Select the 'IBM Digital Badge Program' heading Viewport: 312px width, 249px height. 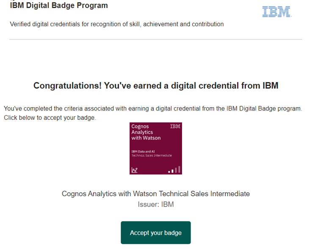59,6
